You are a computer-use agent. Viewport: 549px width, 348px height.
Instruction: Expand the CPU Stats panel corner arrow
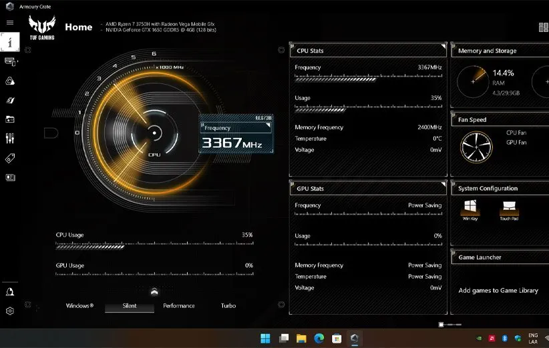443,46
